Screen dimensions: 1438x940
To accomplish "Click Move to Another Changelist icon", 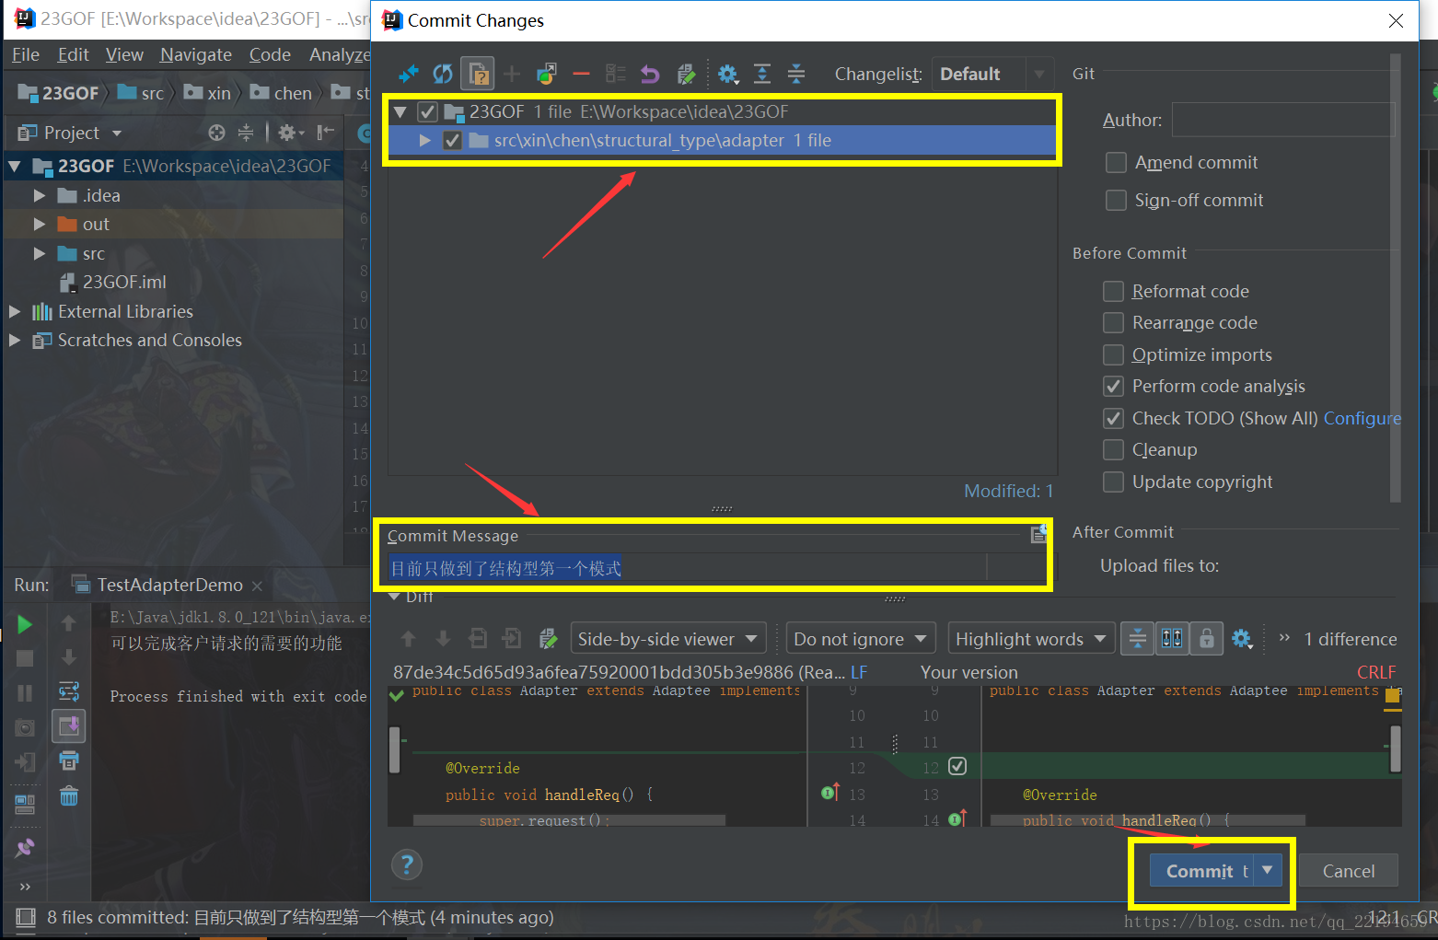I will (546, 74).
